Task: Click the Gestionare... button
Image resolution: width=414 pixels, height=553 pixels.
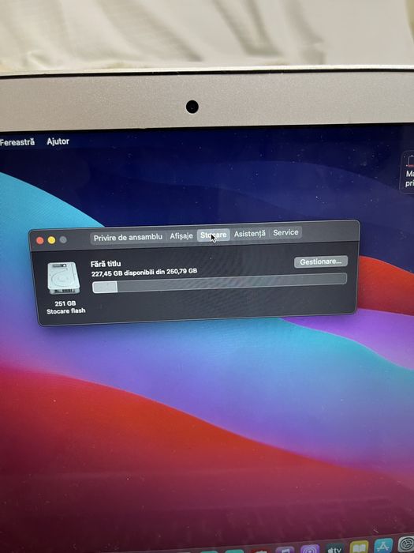Action: pos(321,261)
